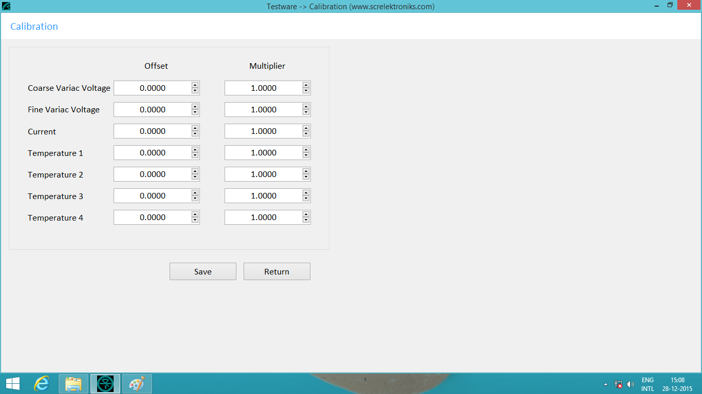This screenshot has height=394, width=702.
Task: Decrease Temperature 3 multiplier
Action: pyautogui.click(x=306, y=199)
